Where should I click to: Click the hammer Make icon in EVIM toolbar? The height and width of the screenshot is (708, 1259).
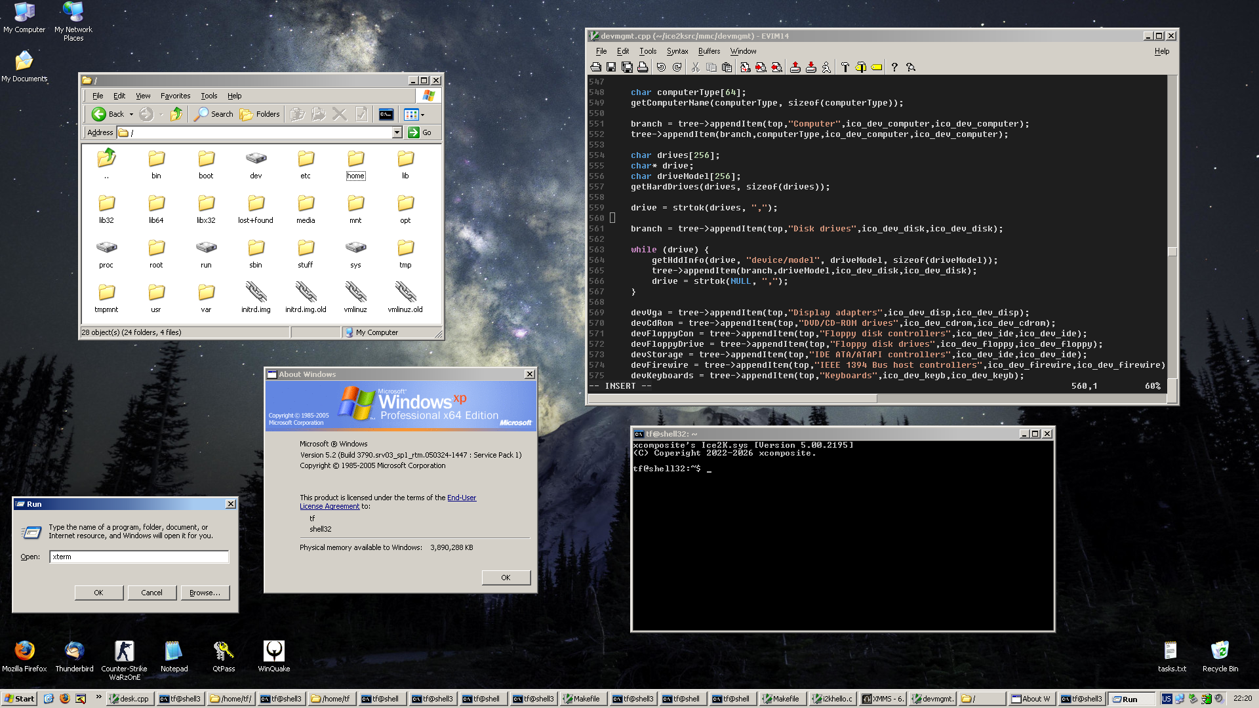tap(845, 67)
